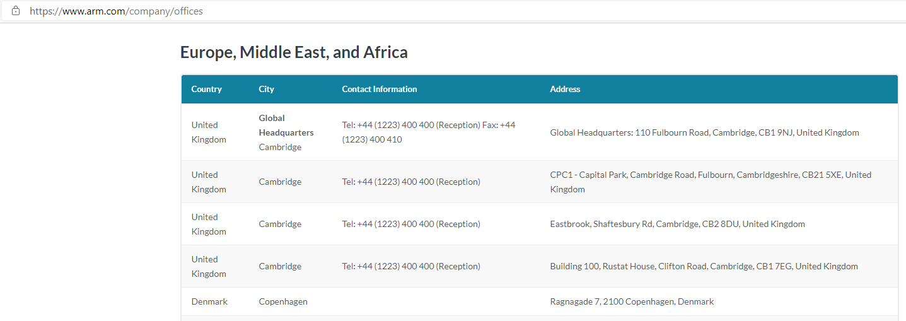Click Cambridge city in the Eastbrook row

[x=280, y=224]
